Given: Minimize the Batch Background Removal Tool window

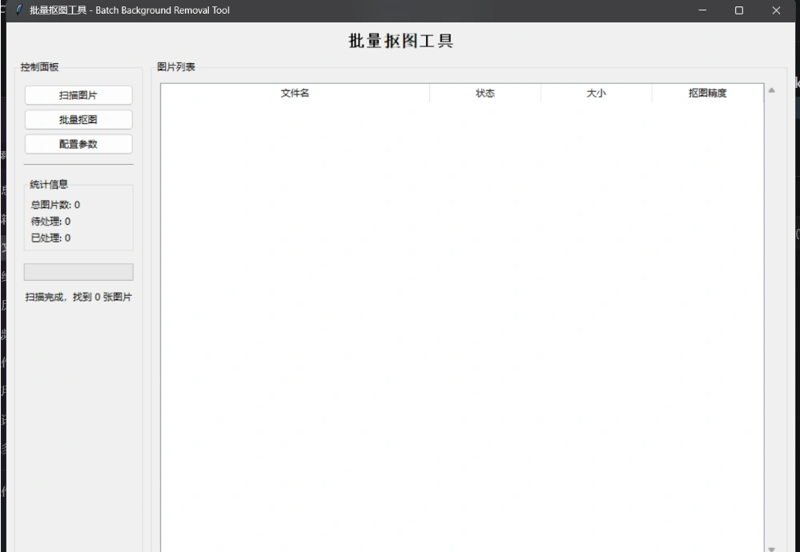Looking at the screenshot, I should 702,10.
